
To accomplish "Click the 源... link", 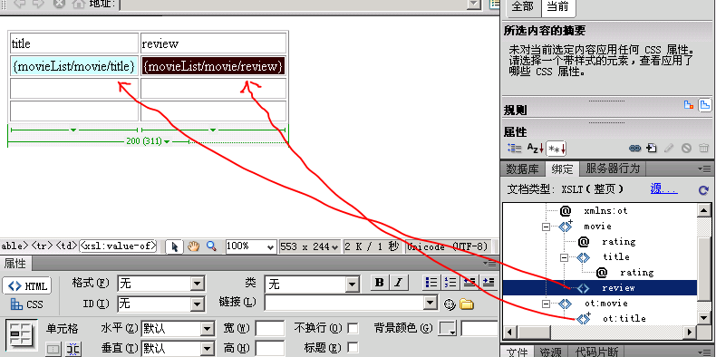I will [x=663, y=189].
